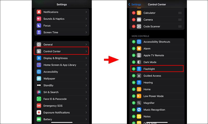Add Alarm with green plus button
Screen dimensions: 208x124
pos(134,48)
